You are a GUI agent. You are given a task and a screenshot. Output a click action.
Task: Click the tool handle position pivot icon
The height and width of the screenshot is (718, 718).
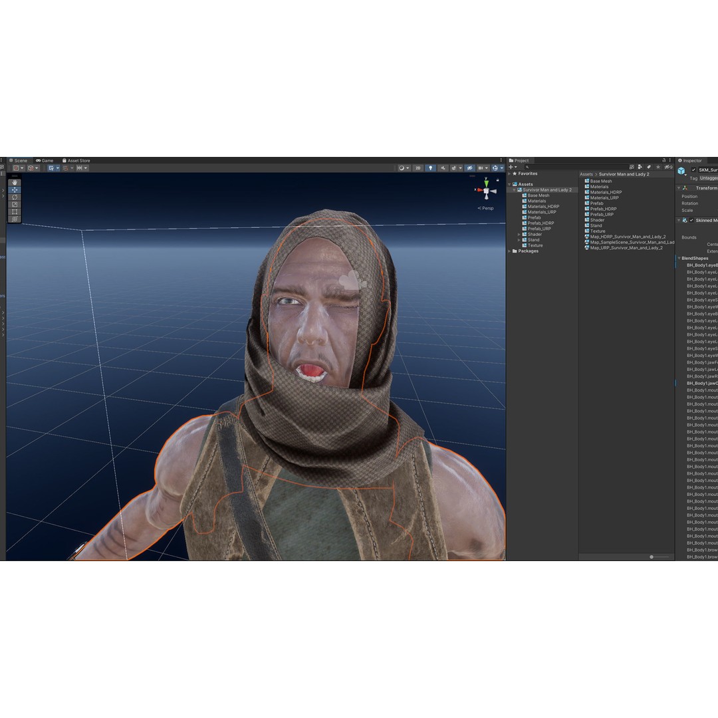(x=16, y=168)
